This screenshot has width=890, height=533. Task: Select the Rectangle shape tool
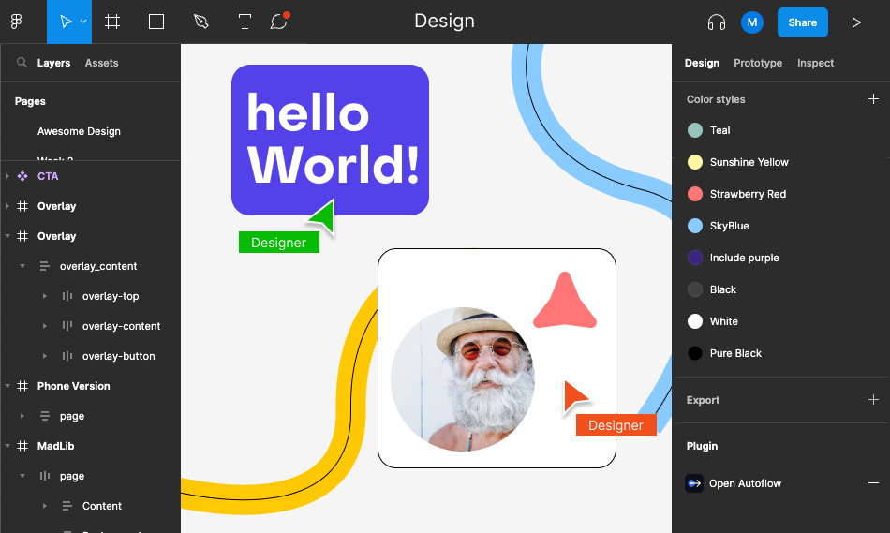[x=156, y=22]
